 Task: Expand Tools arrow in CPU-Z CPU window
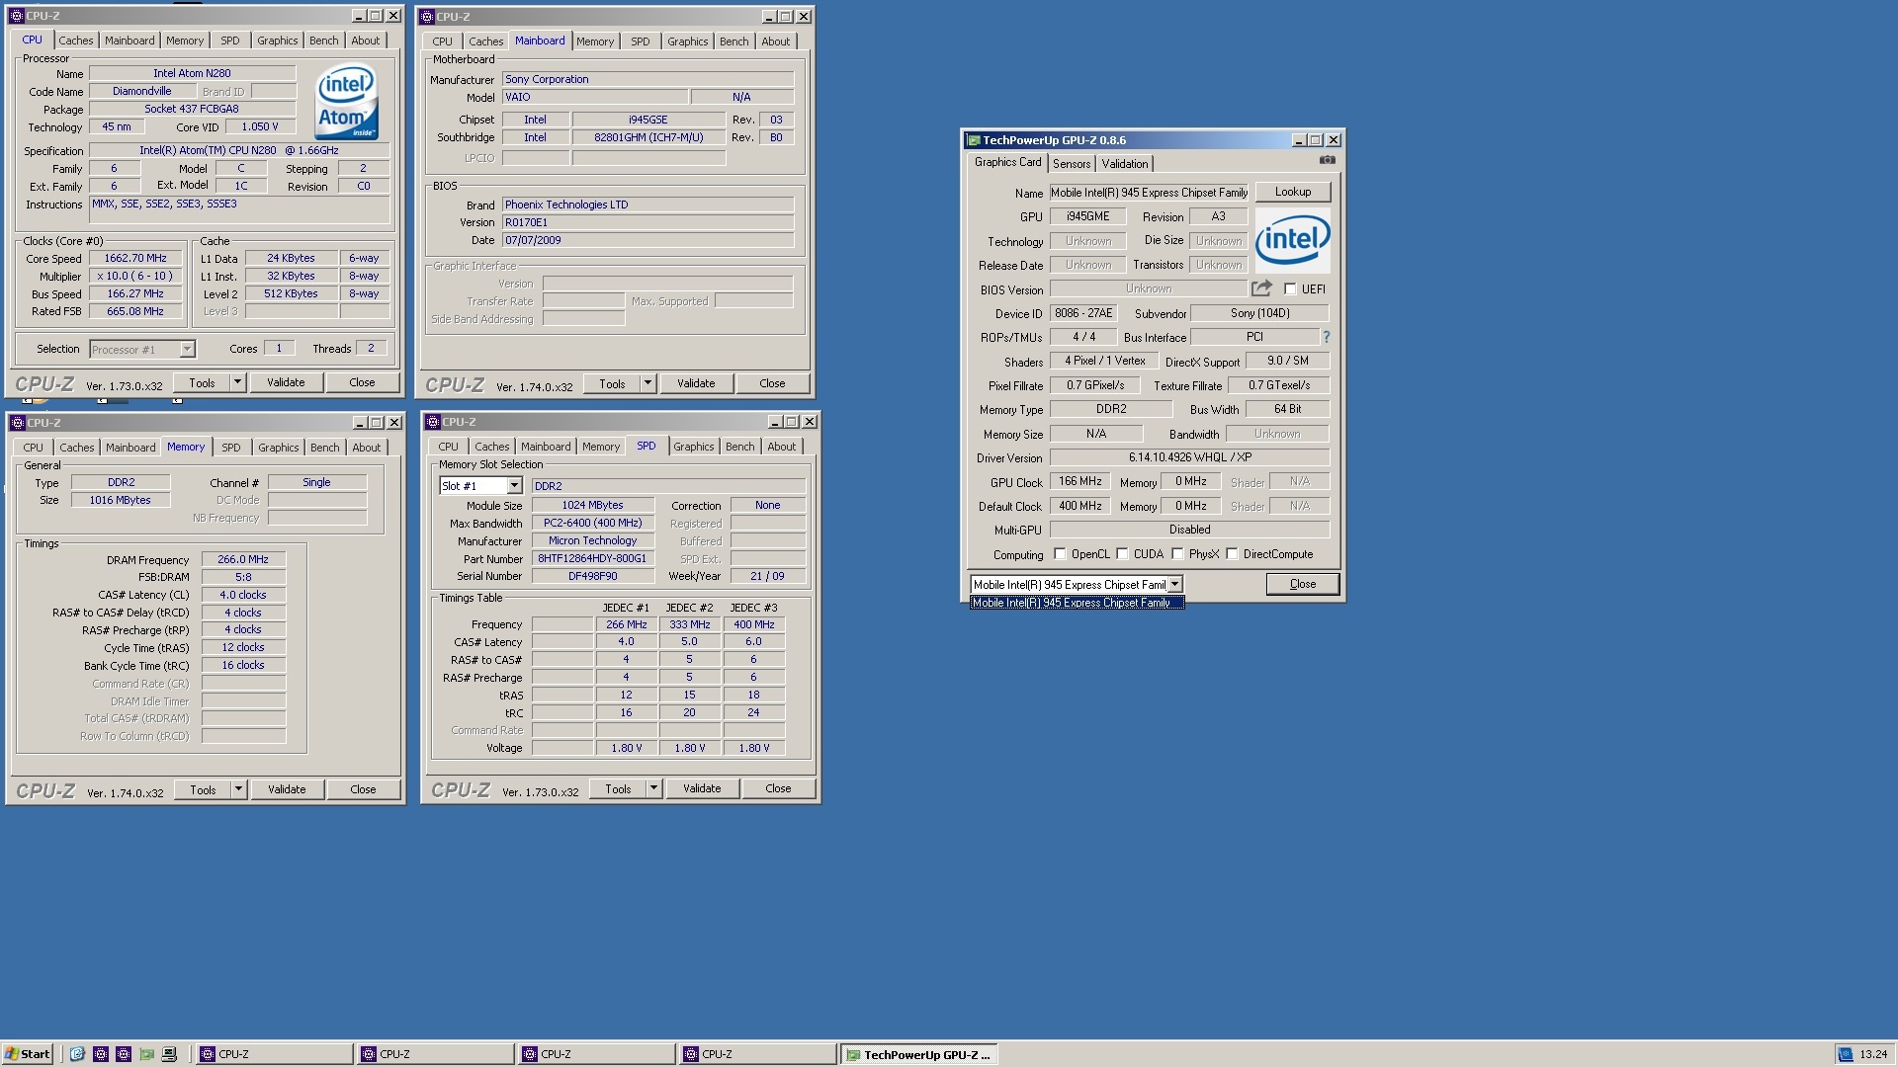click(237, 382)
